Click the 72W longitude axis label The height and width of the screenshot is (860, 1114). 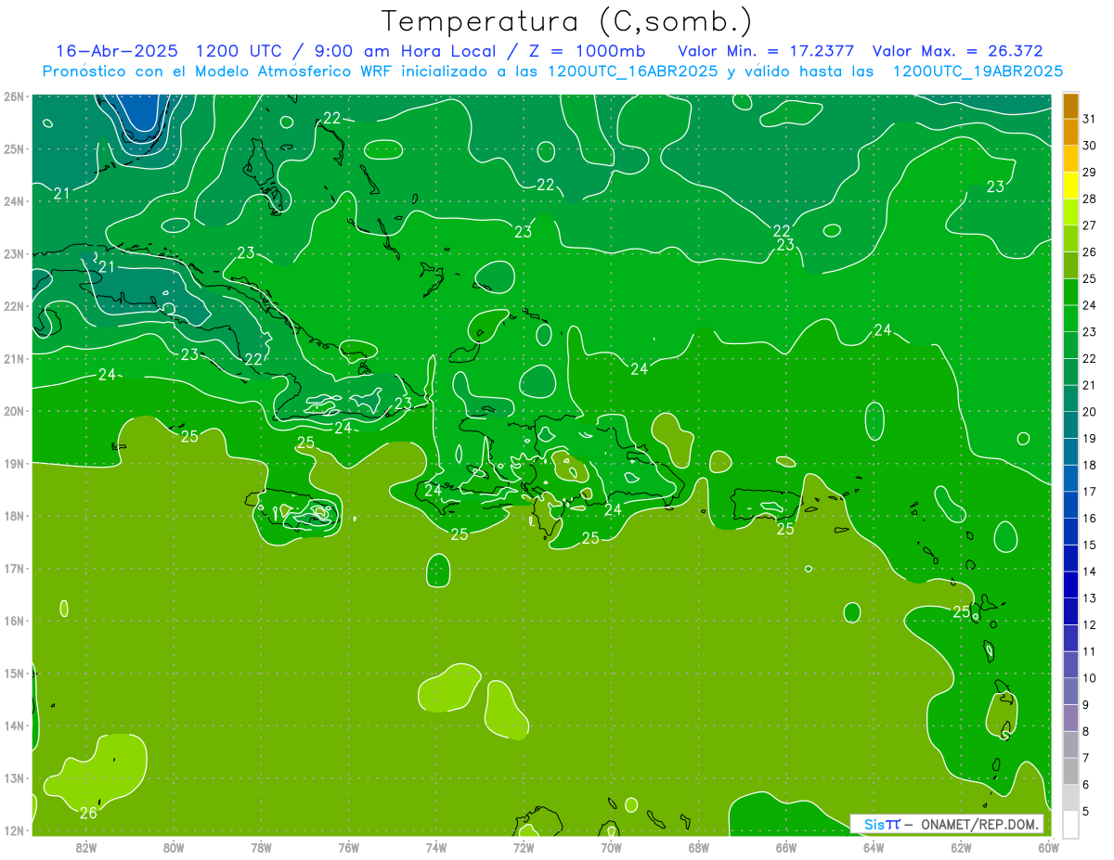tap(524, 847)
